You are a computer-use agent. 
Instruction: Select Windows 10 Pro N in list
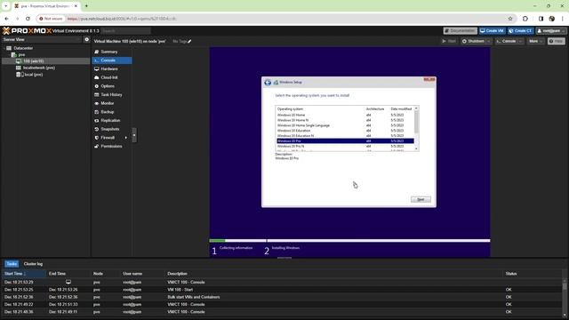pyautogui.click(x=345, y=146)
